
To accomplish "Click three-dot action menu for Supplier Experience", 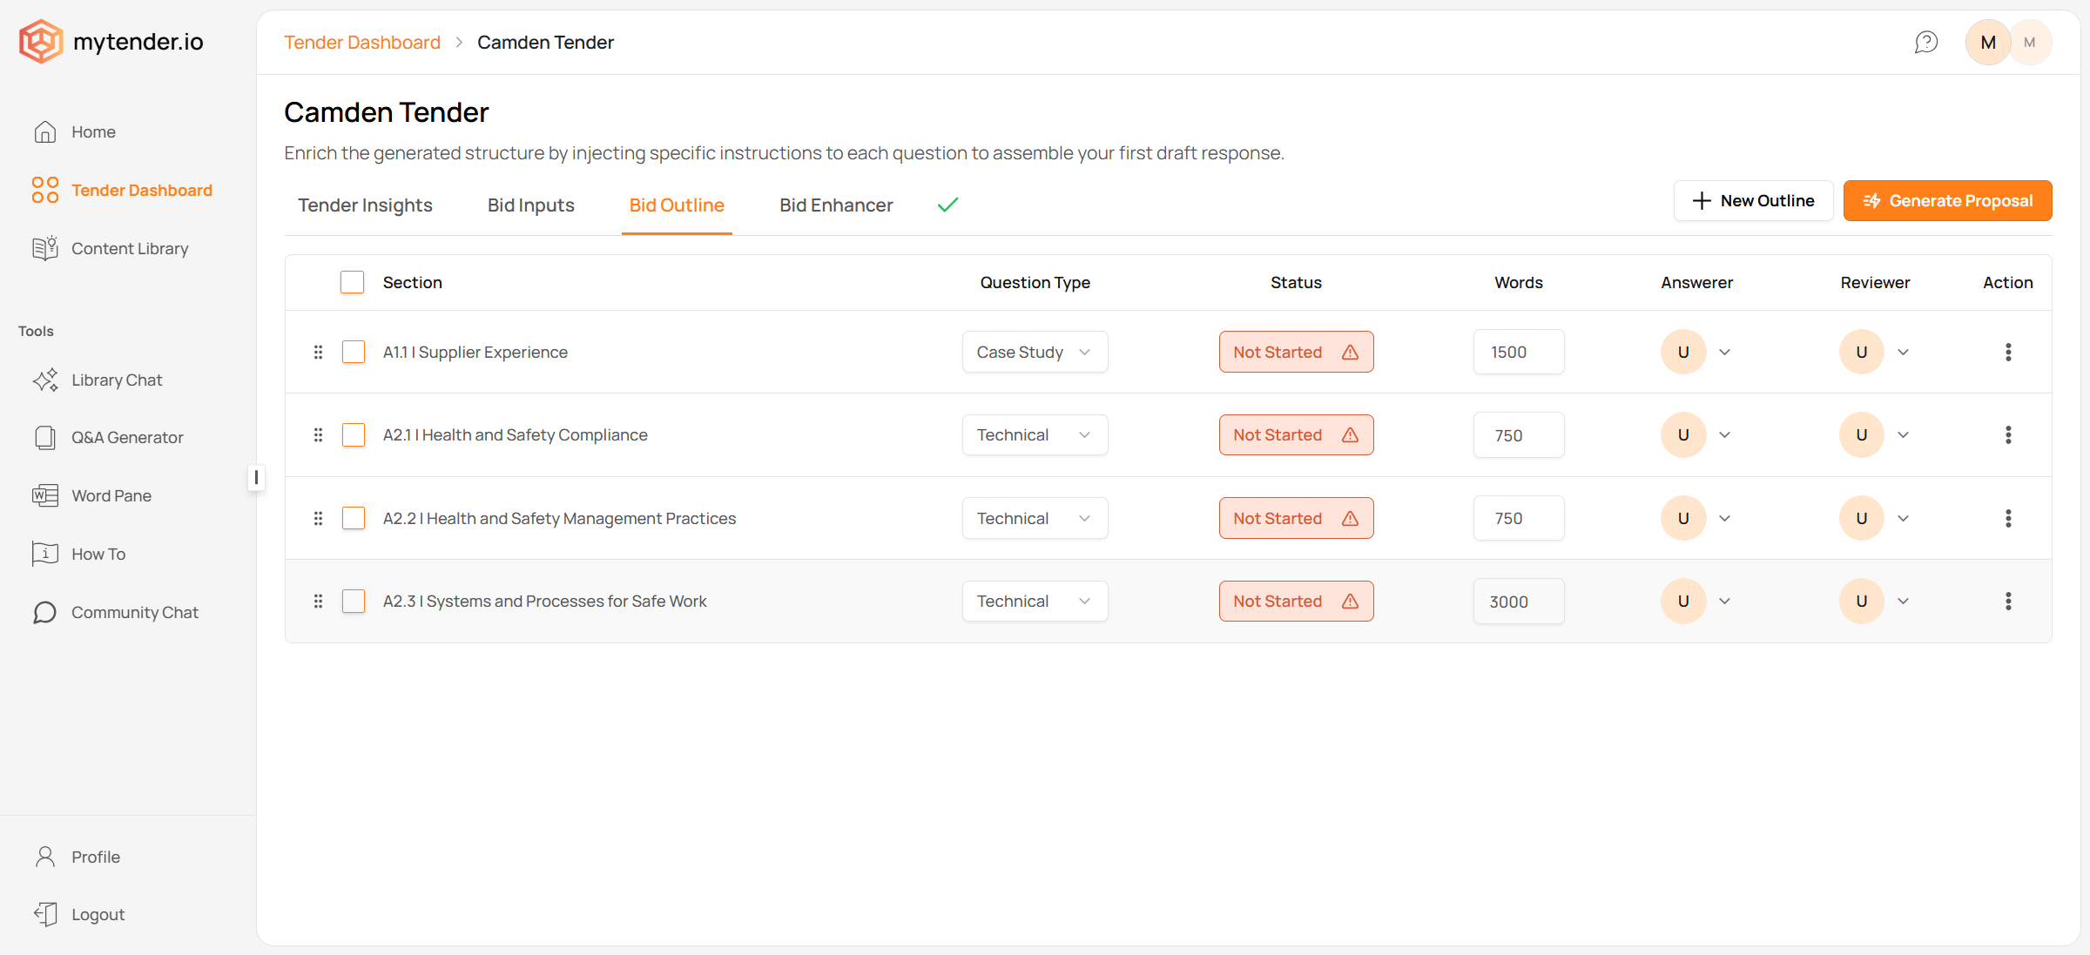I will (2008, 352).
